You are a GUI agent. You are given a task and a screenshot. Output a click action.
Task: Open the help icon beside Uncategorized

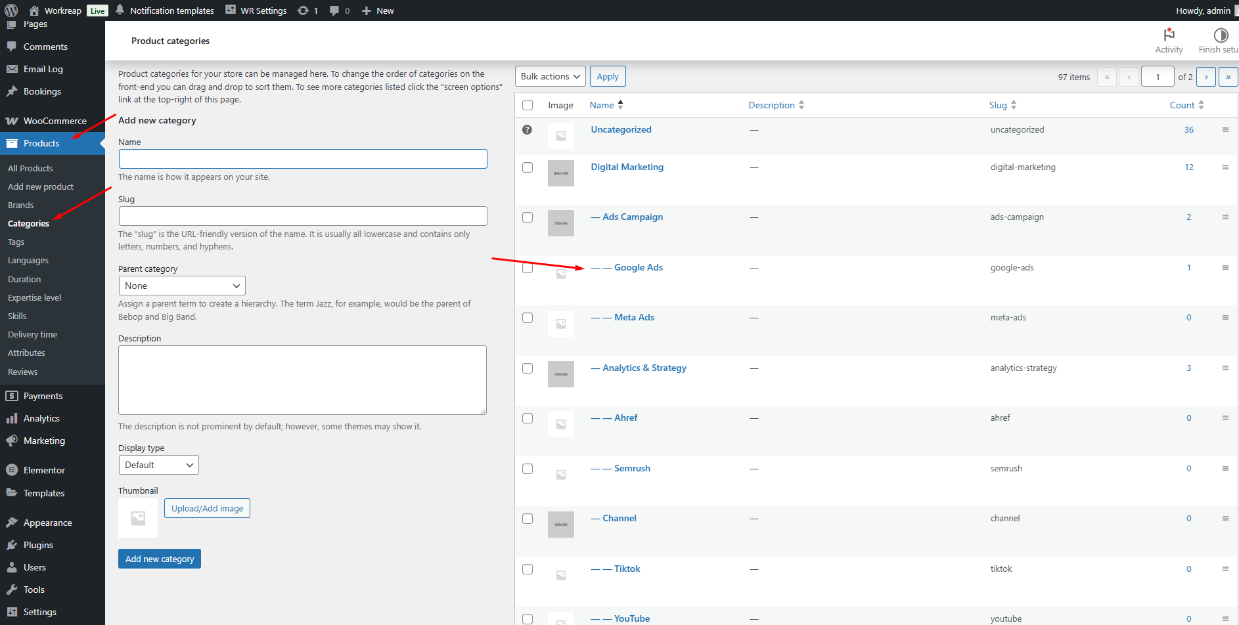pos(527,130)
